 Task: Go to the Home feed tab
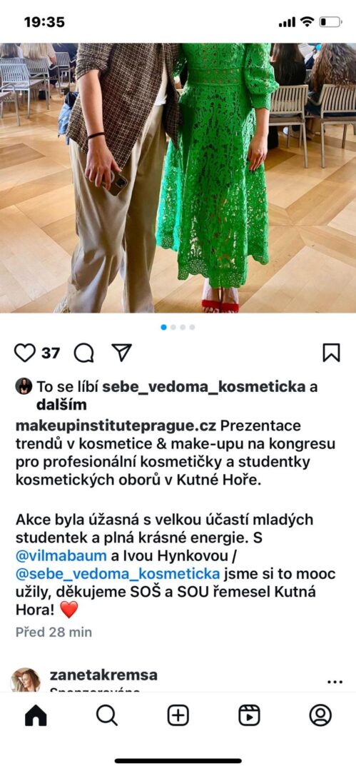[x=36, y=715]
